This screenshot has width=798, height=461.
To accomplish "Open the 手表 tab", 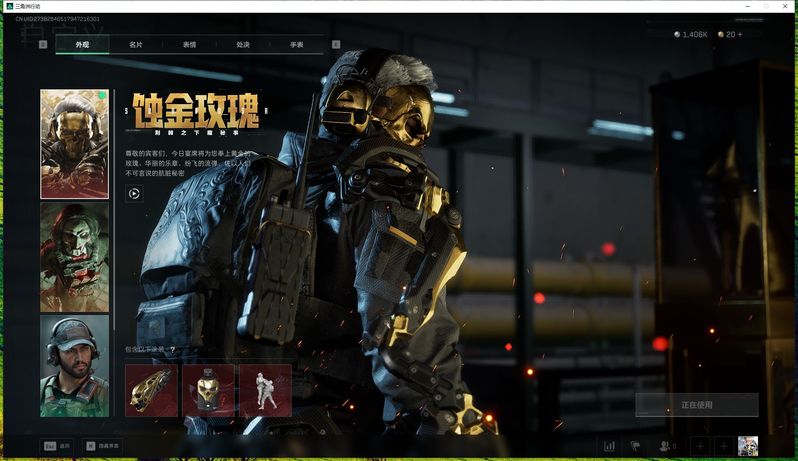I will click(296, 44).
